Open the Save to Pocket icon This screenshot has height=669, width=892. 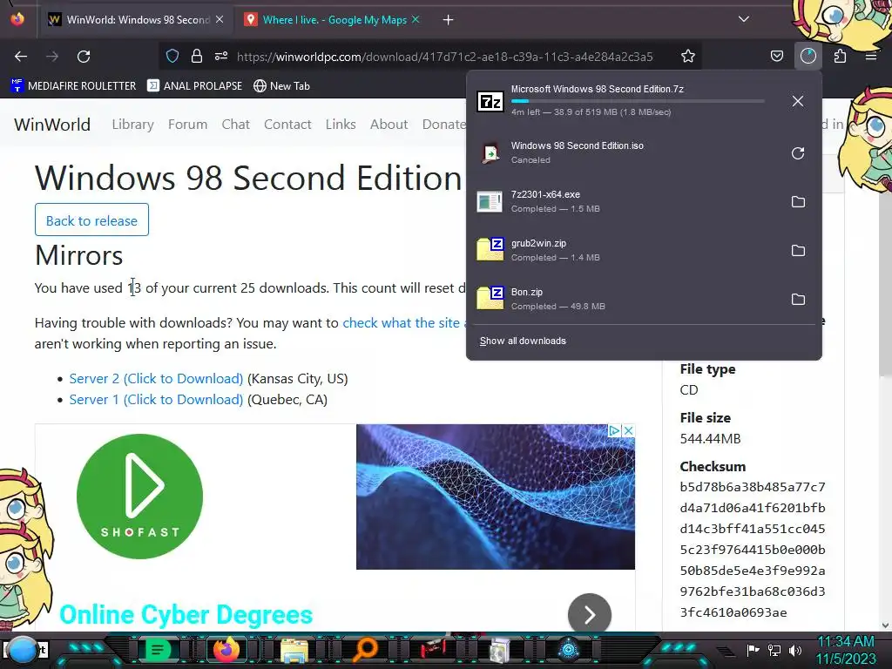776,56
